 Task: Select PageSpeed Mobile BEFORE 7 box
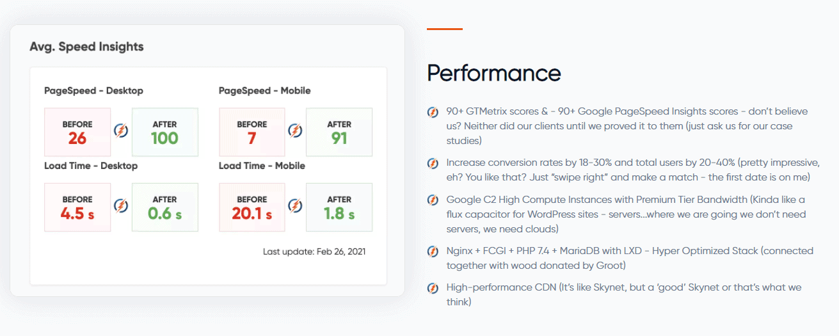point(252,132)
